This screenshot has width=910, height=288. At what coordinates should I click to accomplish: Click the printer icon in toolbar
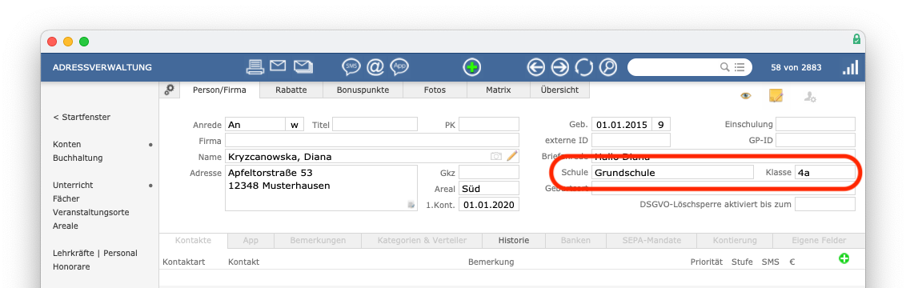255,66
